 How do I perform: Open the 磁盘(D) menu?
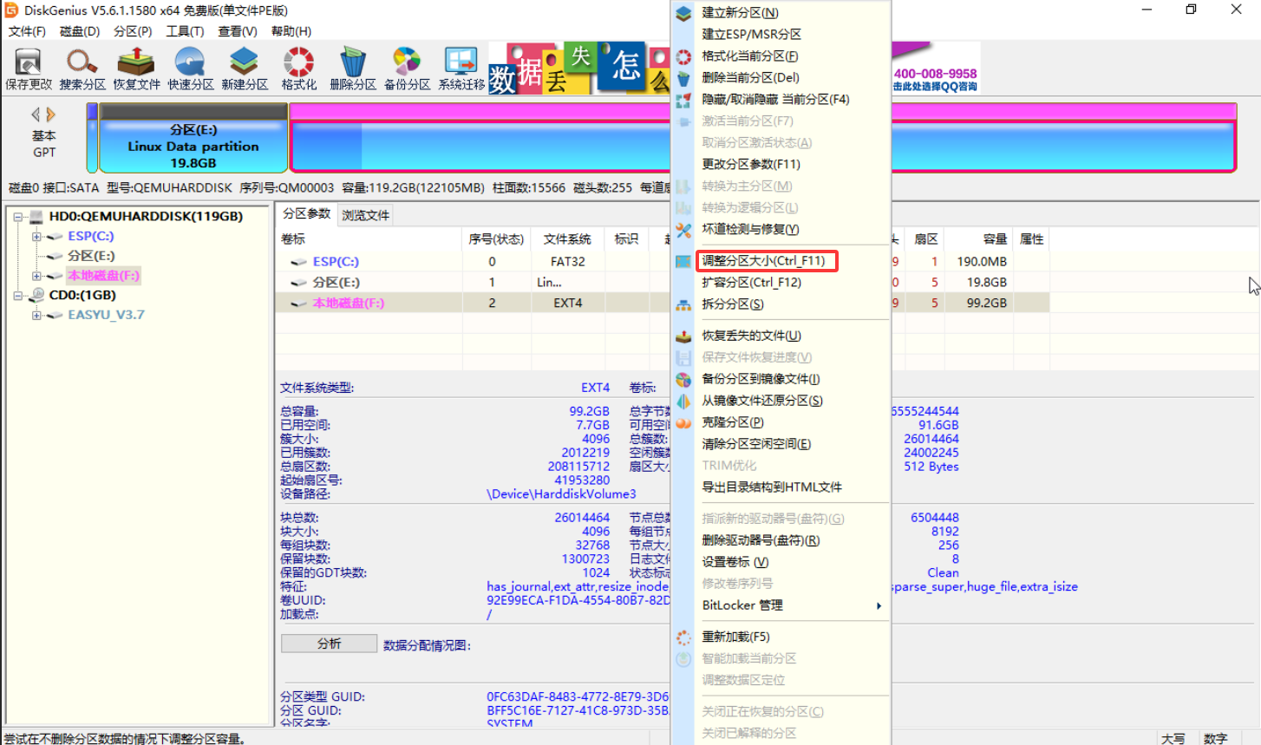pyautogui.click(x=79, y=31)
